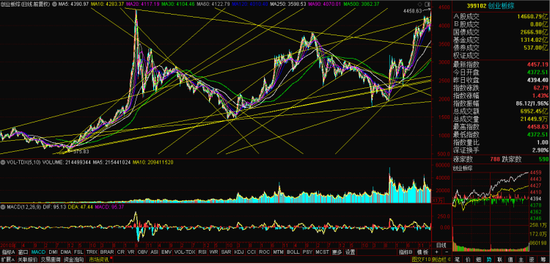Select the MTM indicator tab

tap(278, 252)
